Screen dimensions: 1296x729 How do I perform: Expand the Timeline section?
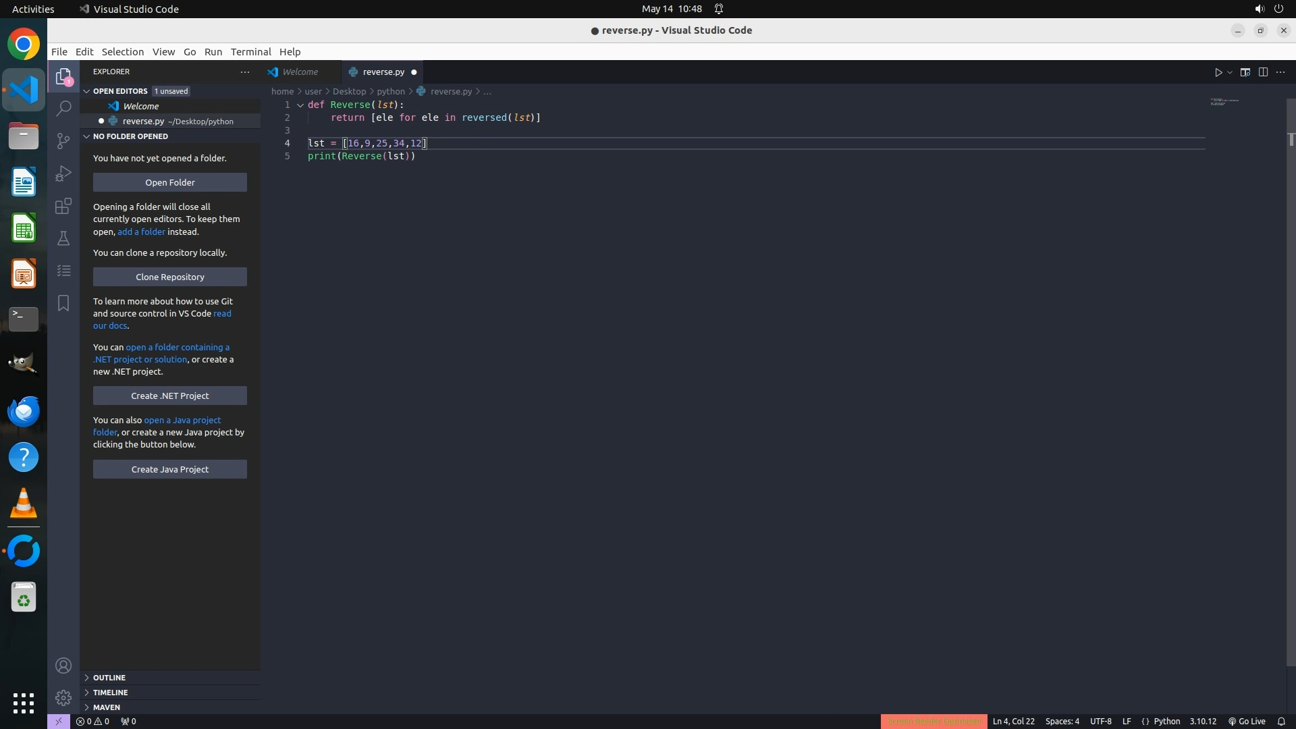(110, 692)
